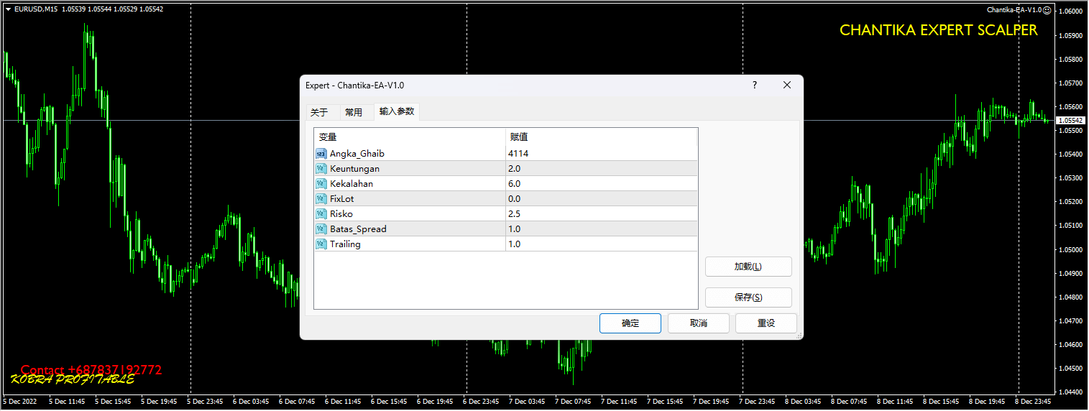
Task: Click the Kekalahan variable type icon
Action: point(321,184)
